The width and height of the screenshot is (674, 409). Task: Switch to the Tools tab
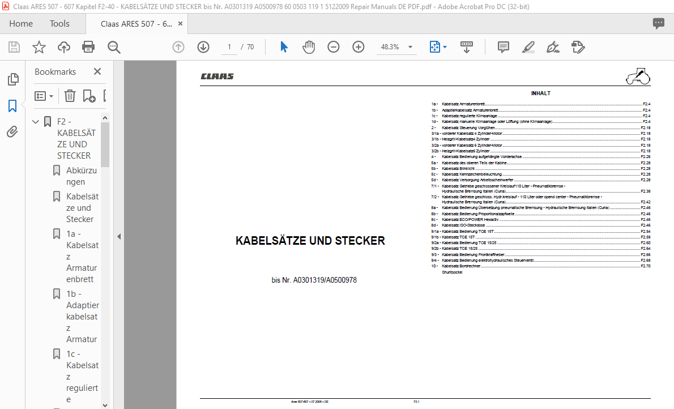[59, 24]
